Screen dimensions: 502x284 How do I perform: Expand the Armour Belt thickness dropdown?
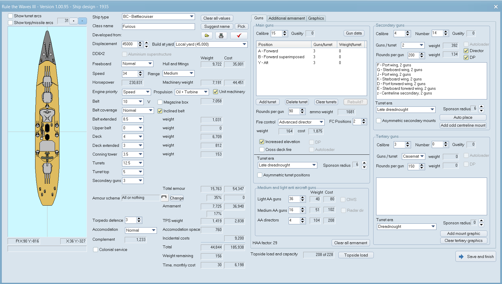(x=141, y=101)
